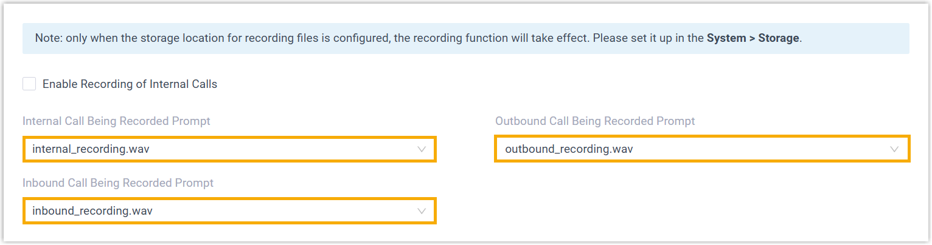
Task: Click the word 'Note:' in the info banner
Action: 49,38
